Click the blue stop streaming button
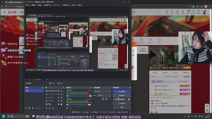212x119 pixels. tap(122, 91)
